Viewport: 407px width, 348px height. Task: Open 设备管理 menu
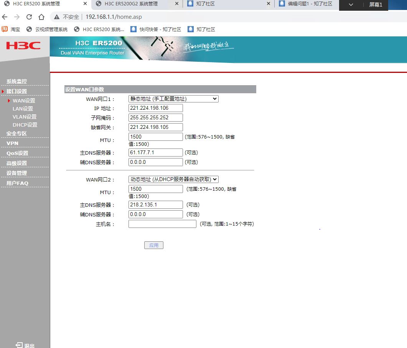[x=16, y=173]
